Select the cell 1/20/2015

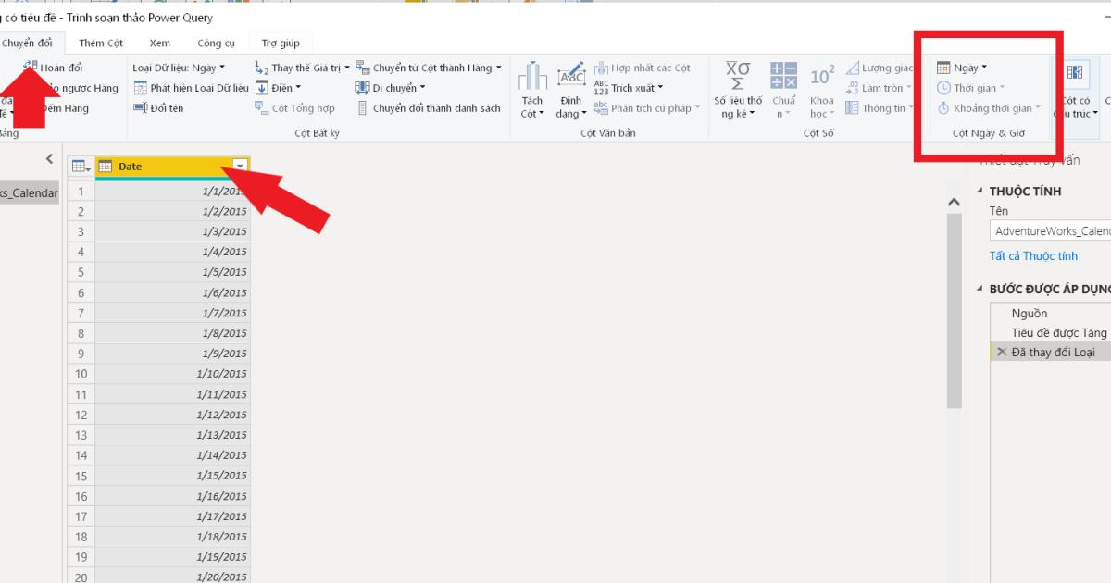172,577
